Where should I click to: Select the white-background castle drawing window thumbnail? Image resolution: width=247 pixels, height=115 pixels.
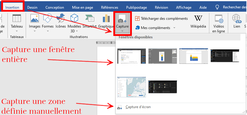point(193,56)
